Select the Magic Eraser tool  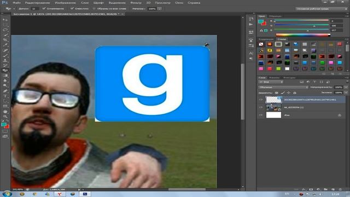coord(5,71)
